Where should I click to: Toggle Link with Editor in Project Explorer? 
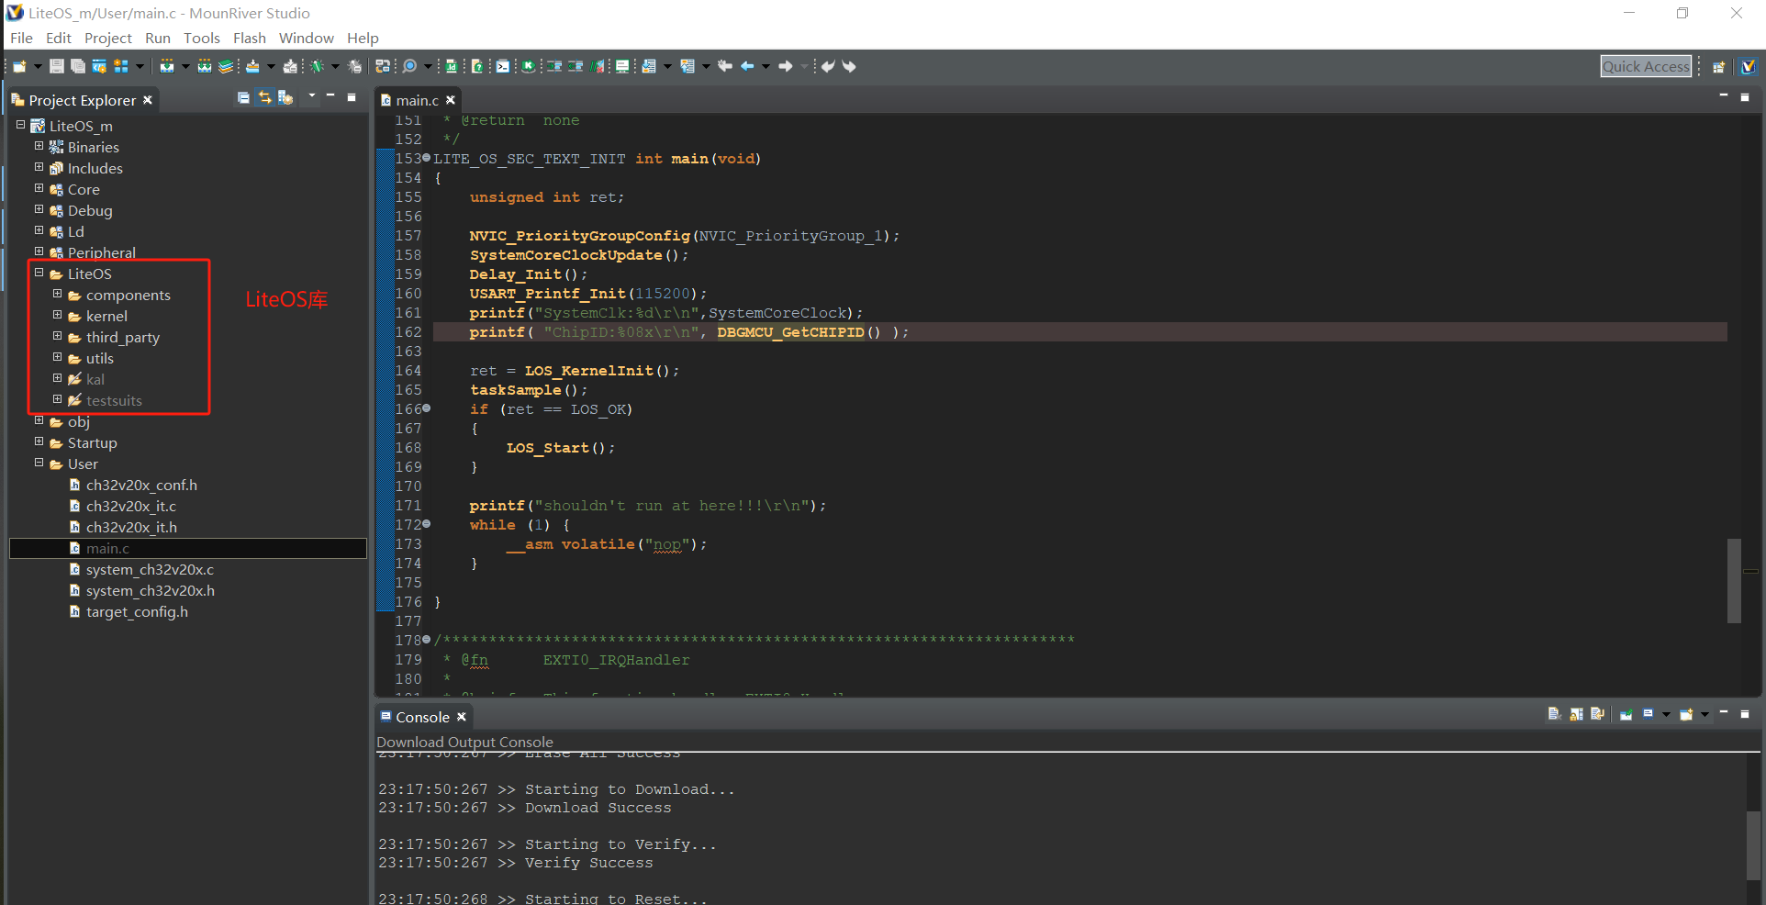(264, 97)
